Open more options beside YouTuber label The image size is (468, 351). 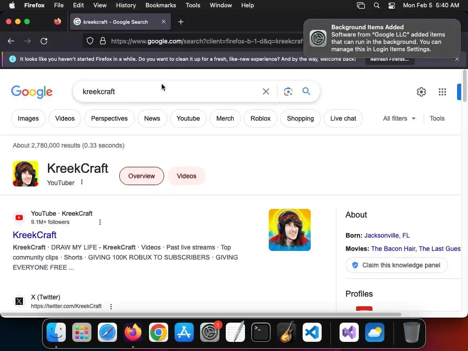[x=82, y=182]
